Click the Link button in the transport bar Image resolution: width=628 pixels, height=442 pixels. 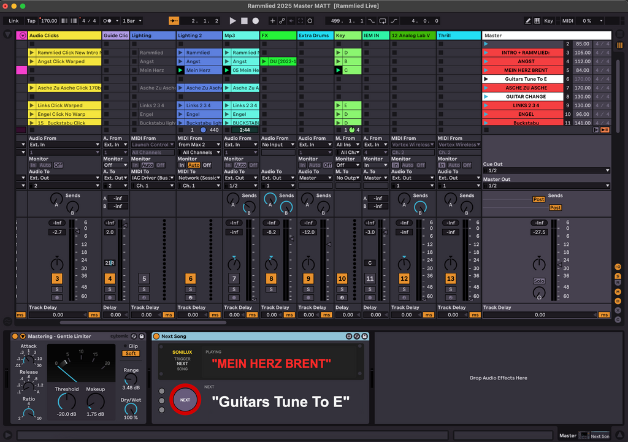pyautogui.click(x=13, y=20)
